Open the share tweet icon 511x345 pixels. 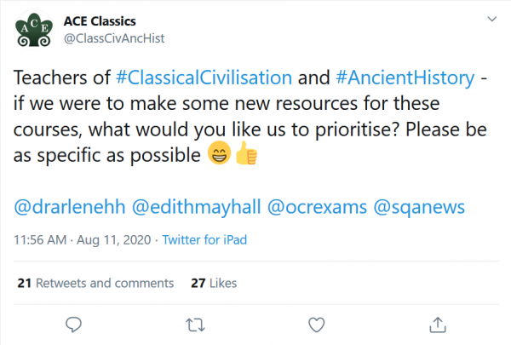click(438, 325)
